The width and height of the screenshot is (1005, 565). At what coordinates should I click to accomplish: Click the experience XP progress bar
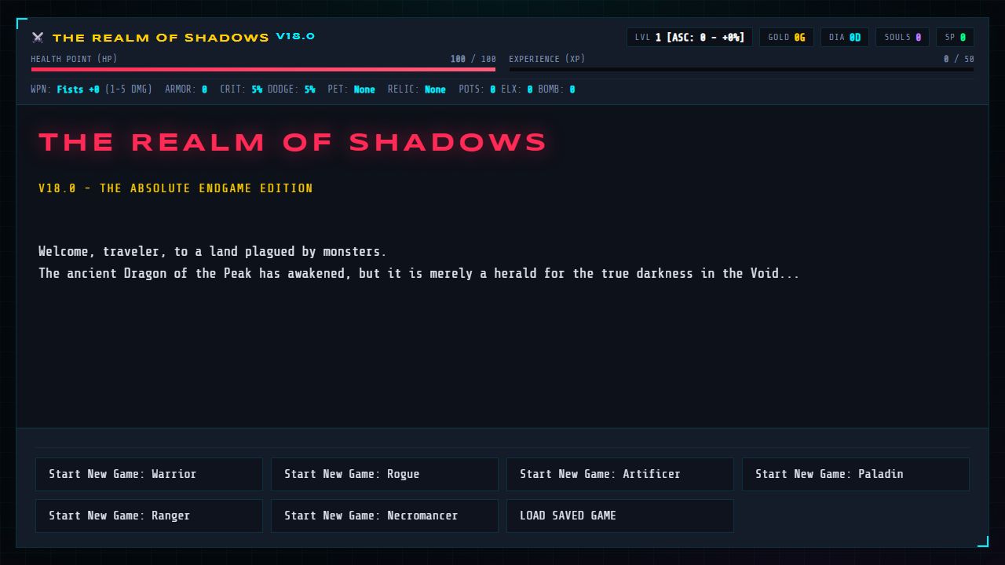click(x=741, y=69)
